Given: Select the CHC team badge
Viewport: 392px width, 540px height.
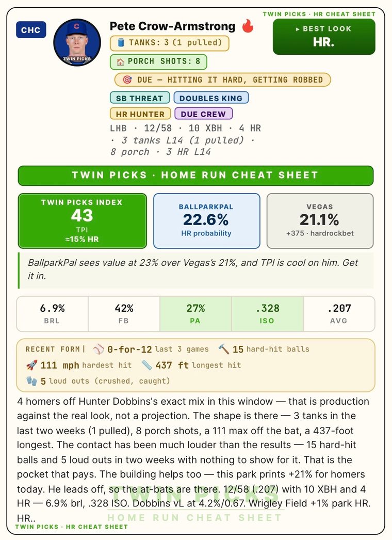Looking at the screenshot, I should tap(31, 30).
